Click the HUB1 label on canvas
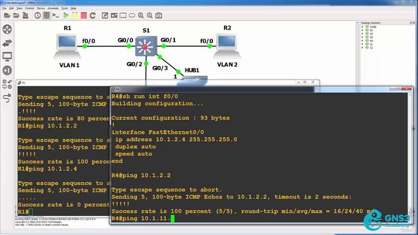 pos(192,70)
